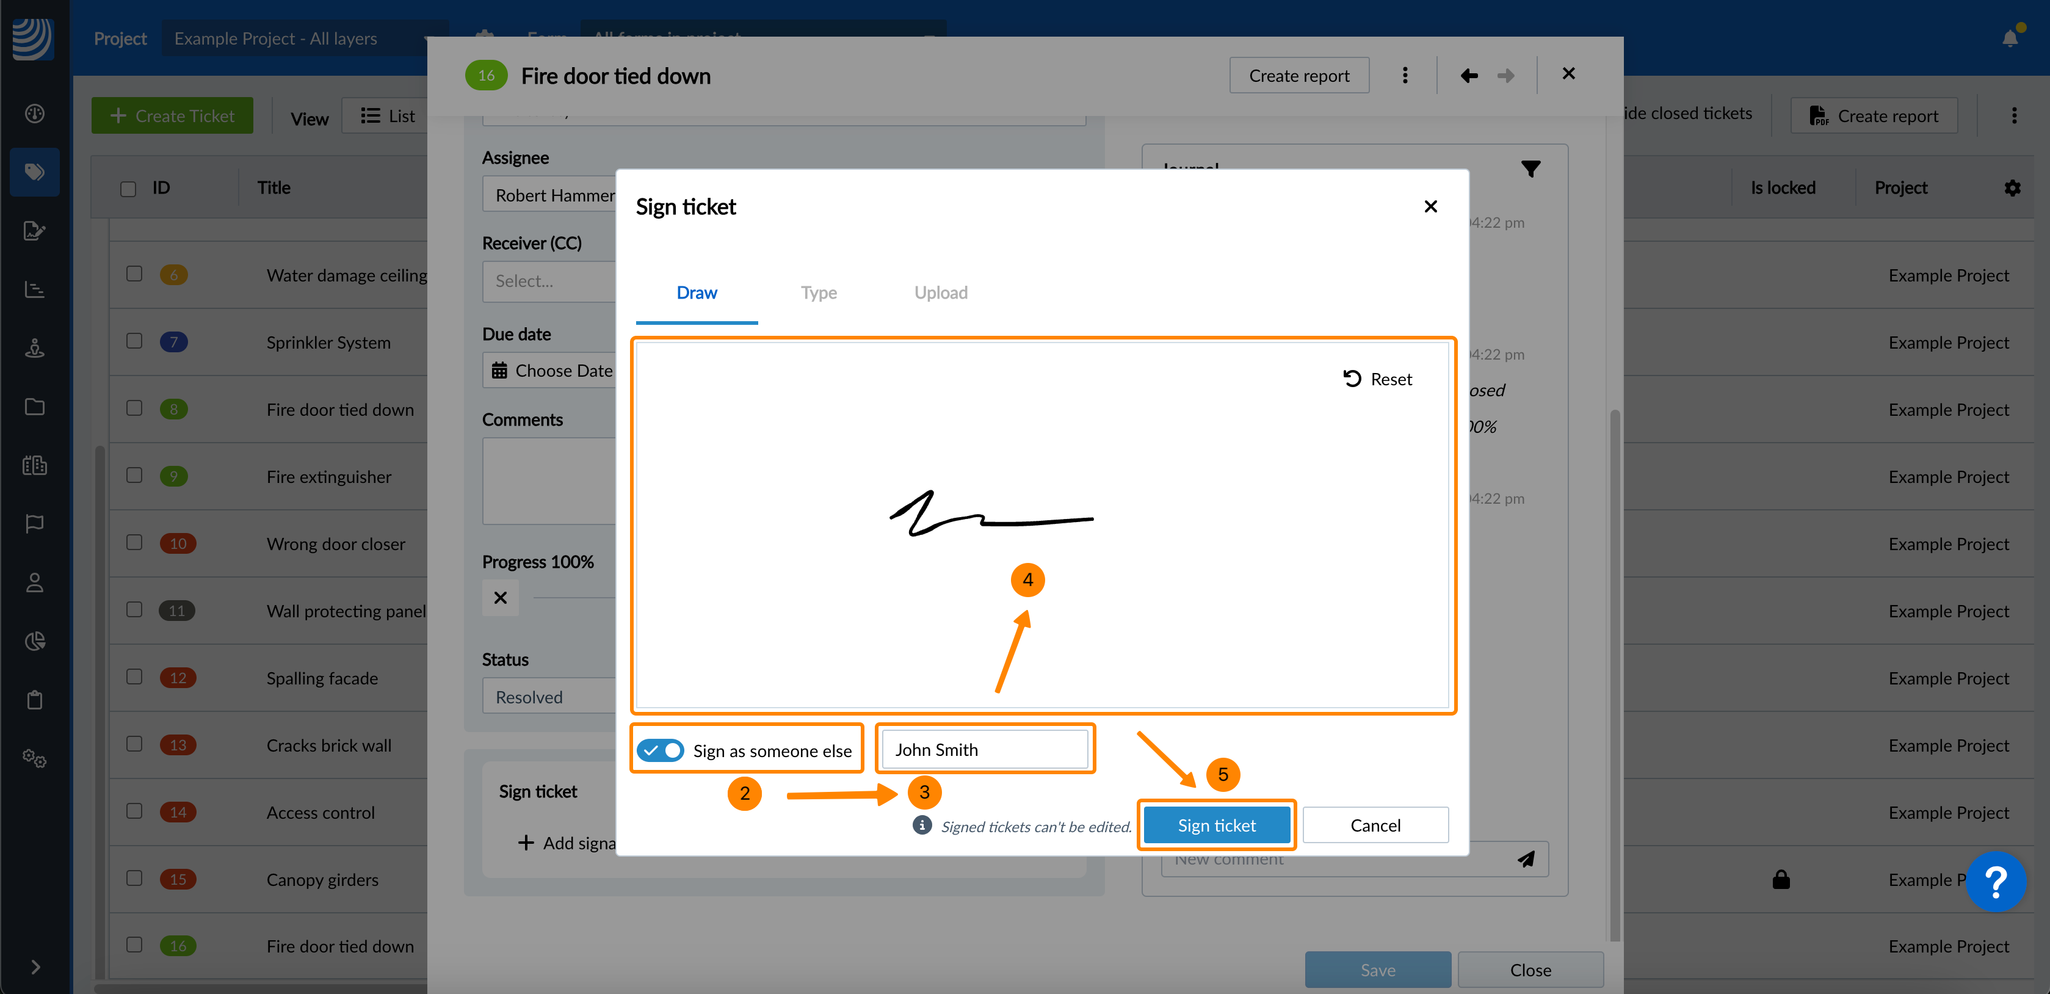Click the notification bell icon
Viewport: 2050px width, 994px height.
point(2010,37)
